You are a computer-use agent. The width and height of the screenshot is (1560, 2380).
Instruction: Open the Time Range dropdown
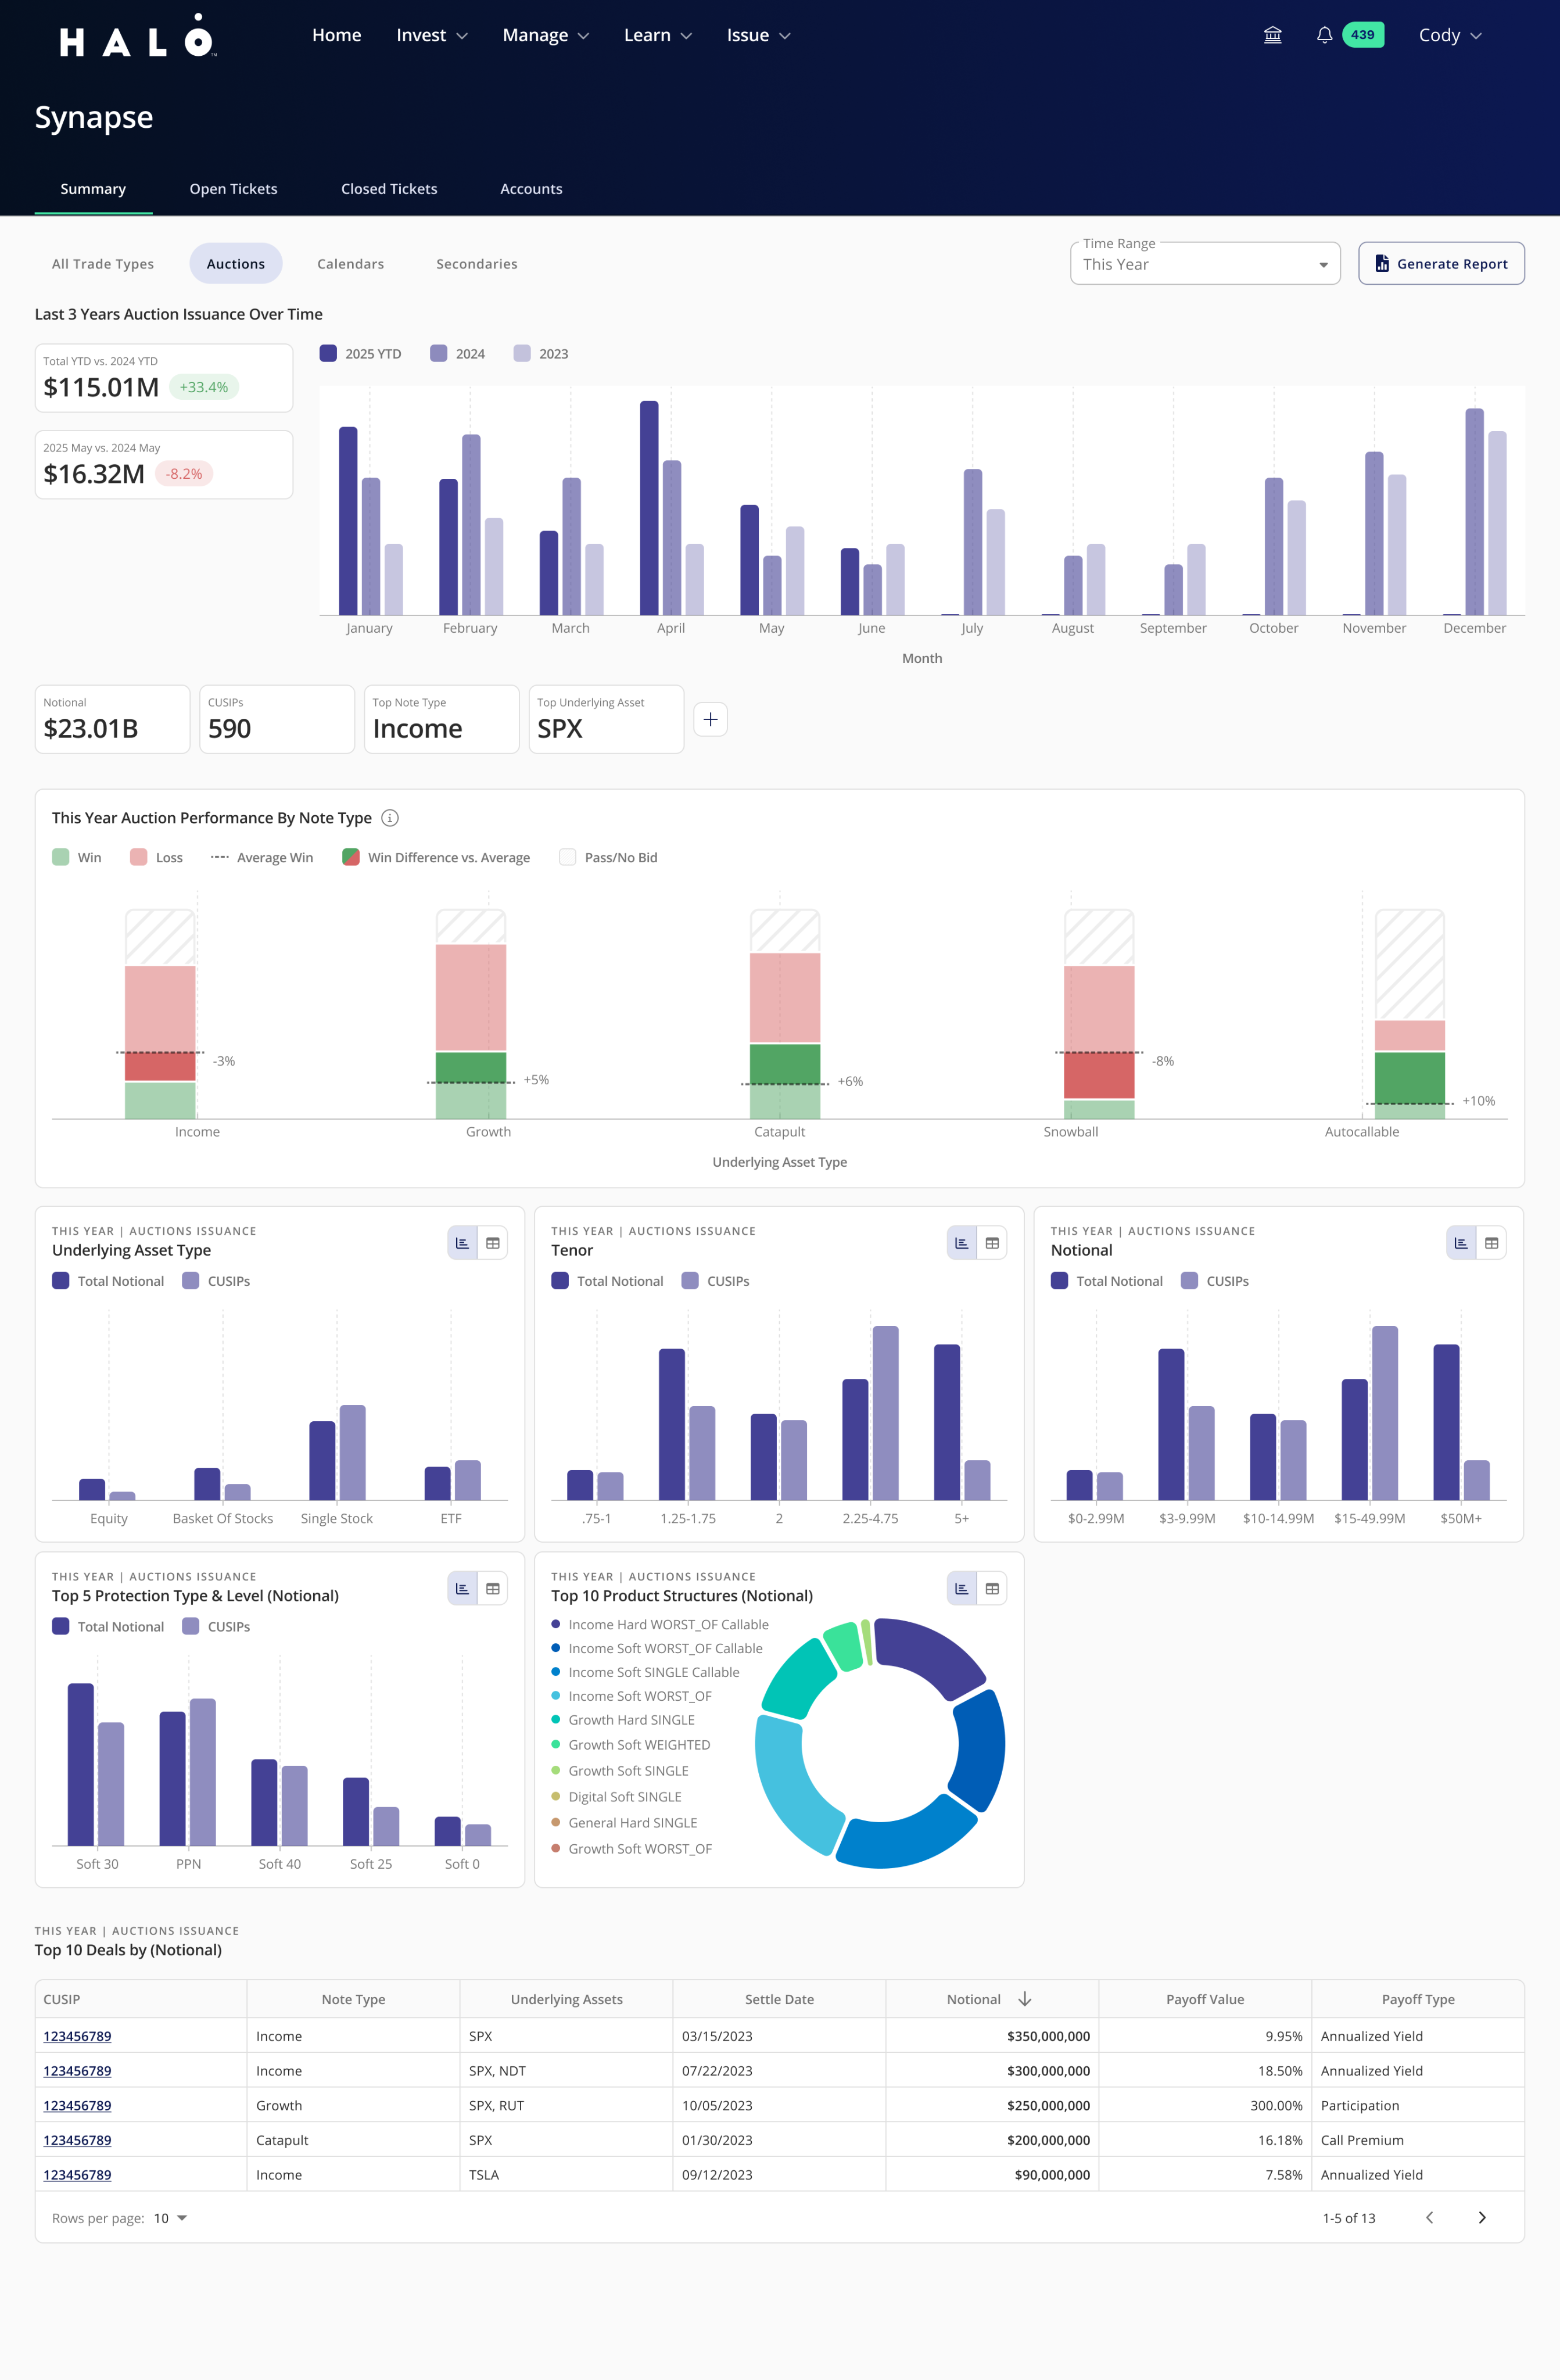point(1205,264)
